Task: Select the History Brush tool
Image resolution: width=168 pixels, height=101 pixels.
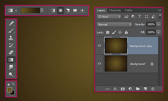Action: coord(11,45)
